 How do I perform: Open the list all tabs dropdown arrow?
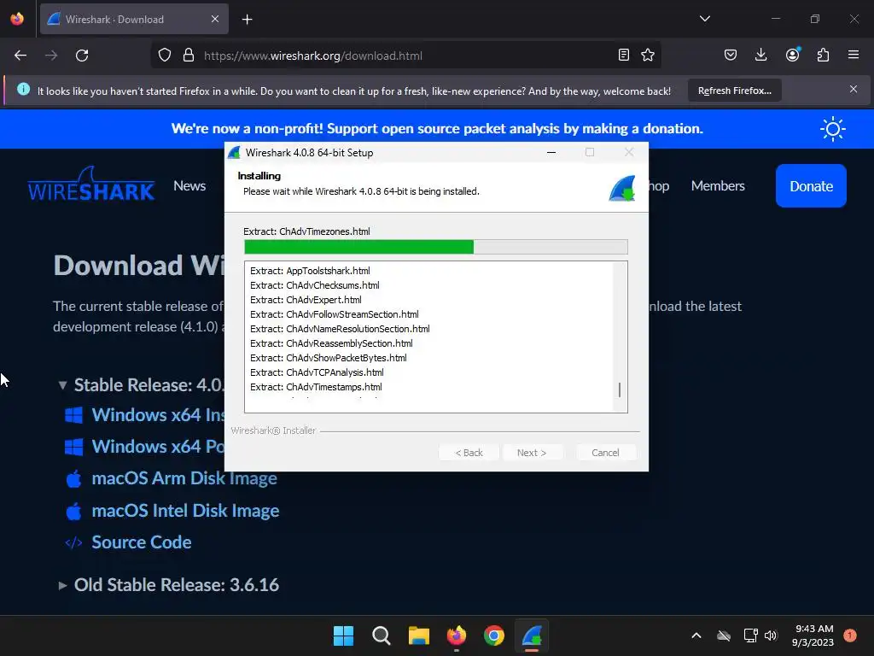[704, 19]
